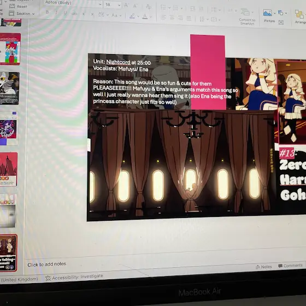Screen dimensions: 306x306
Task: Click the Convert to SmartArt icon
Action: pyautogui.click(x=245, y=12)
